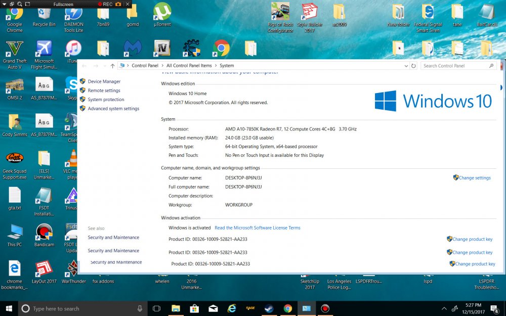Click Bandicam rectangle region icon

[27, 4]
